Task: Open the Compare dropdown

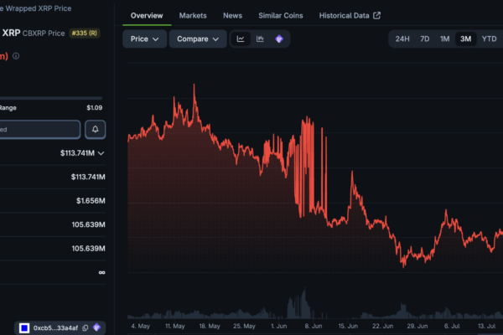Action: click(198, 39)
